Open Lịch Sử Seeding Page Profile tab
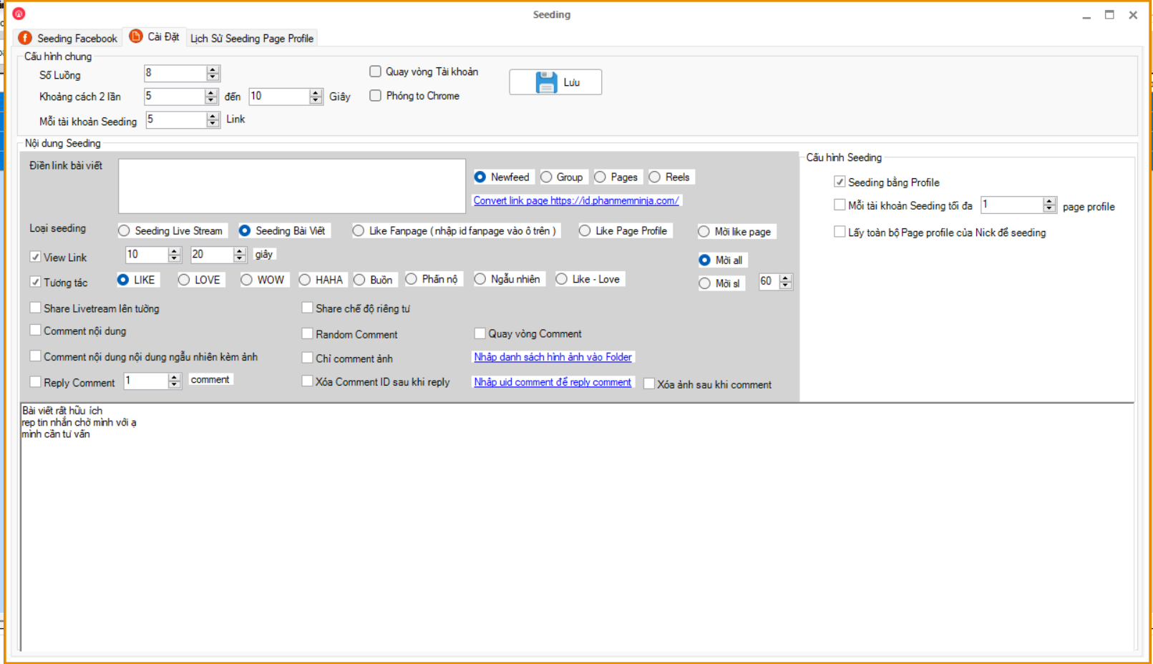1153x664 pixels. click(251, 39)
